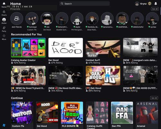Click the Roblox Studio logo icon in sidebar
The image size is (161, 129).
click(4, 125)
